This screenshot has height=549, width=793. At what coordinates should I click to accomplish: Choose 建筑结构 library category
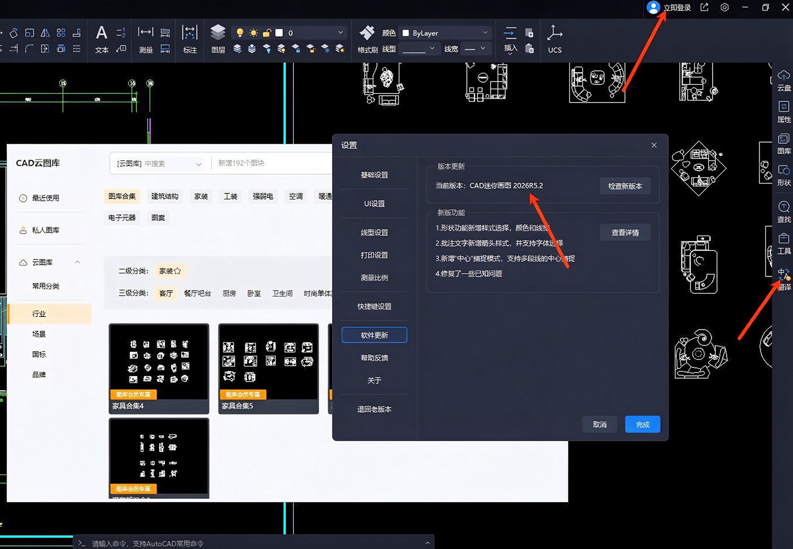164,197
